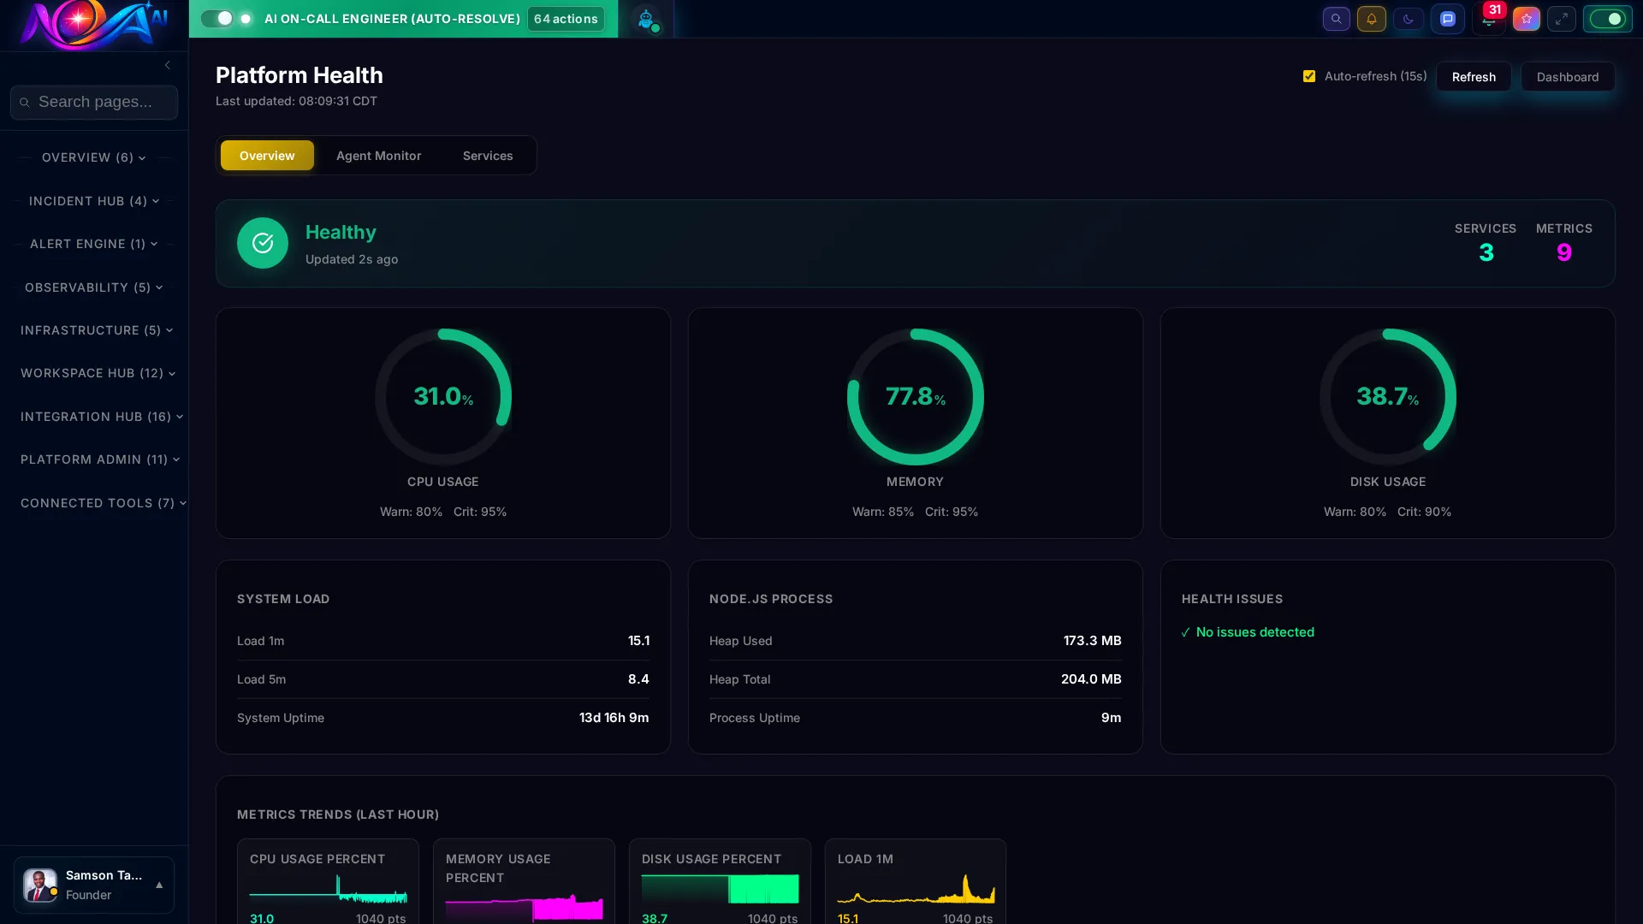Enter fullscreen with the expand arrows icon

[x=1562, y=18]
